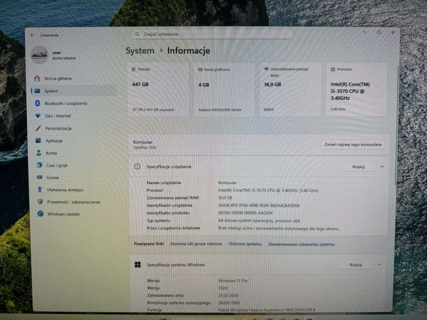
Task: Open Domena lub grupa robocza link
Action: click(196, 244)
